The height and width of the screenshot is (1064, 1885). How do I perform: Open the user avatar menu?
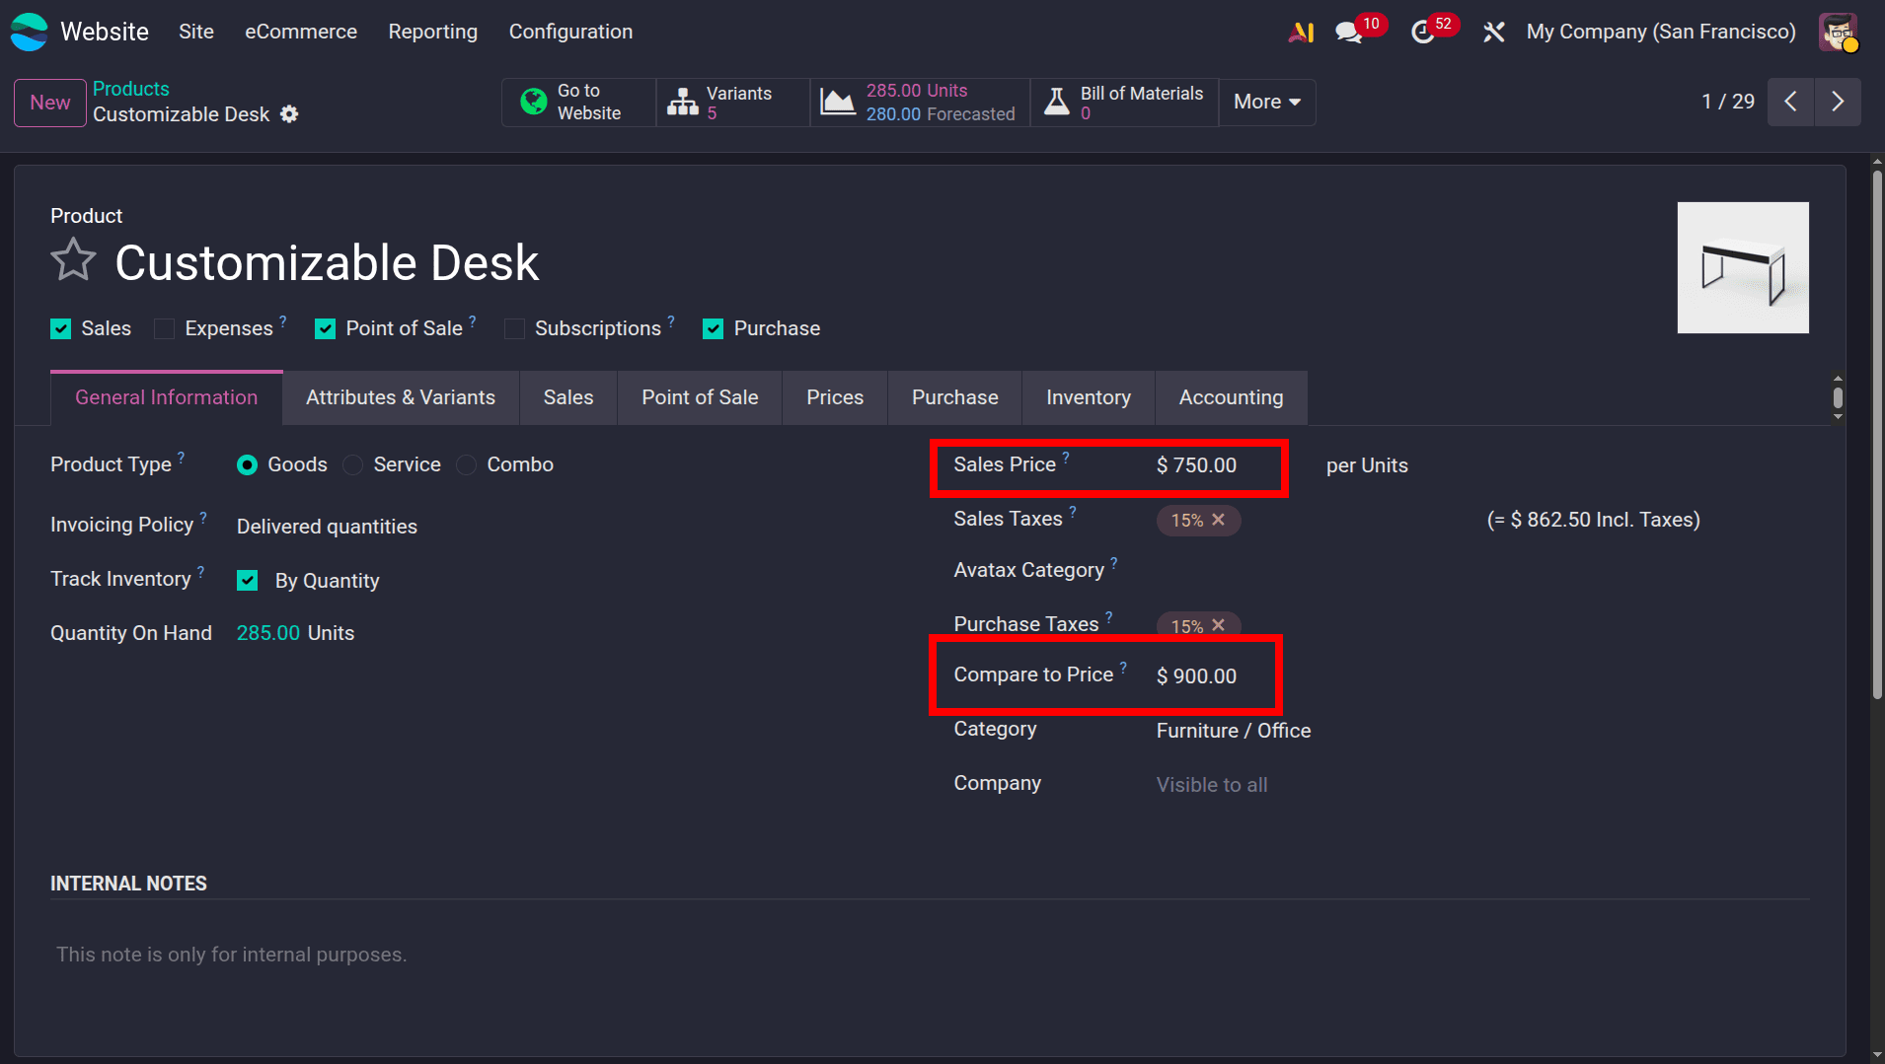[1839, 33]
